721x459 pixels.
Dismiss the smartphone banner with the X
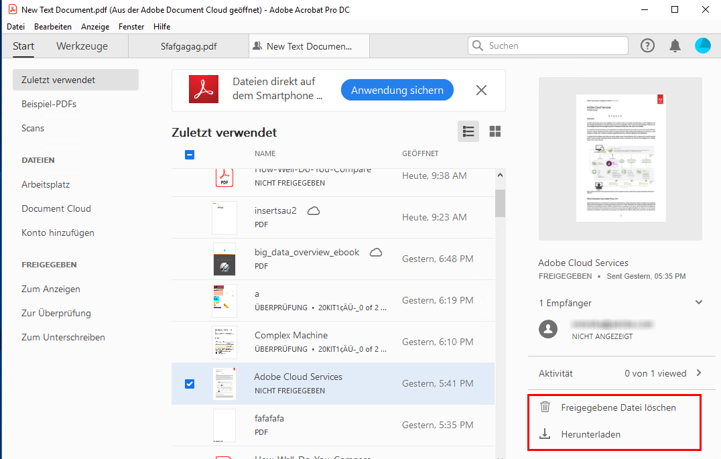(481, 90)
